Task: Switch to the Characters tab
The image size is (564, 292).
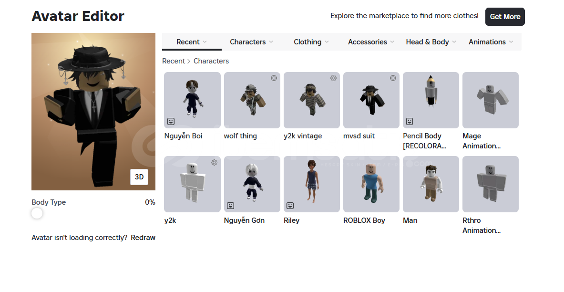Action: tap(251, 42)
